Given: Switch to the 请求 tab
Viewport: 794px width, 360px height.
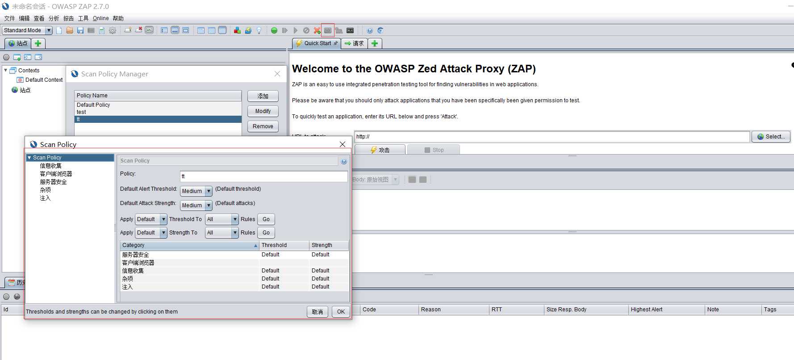Looking at the screenshot, I should click(354, 43).
